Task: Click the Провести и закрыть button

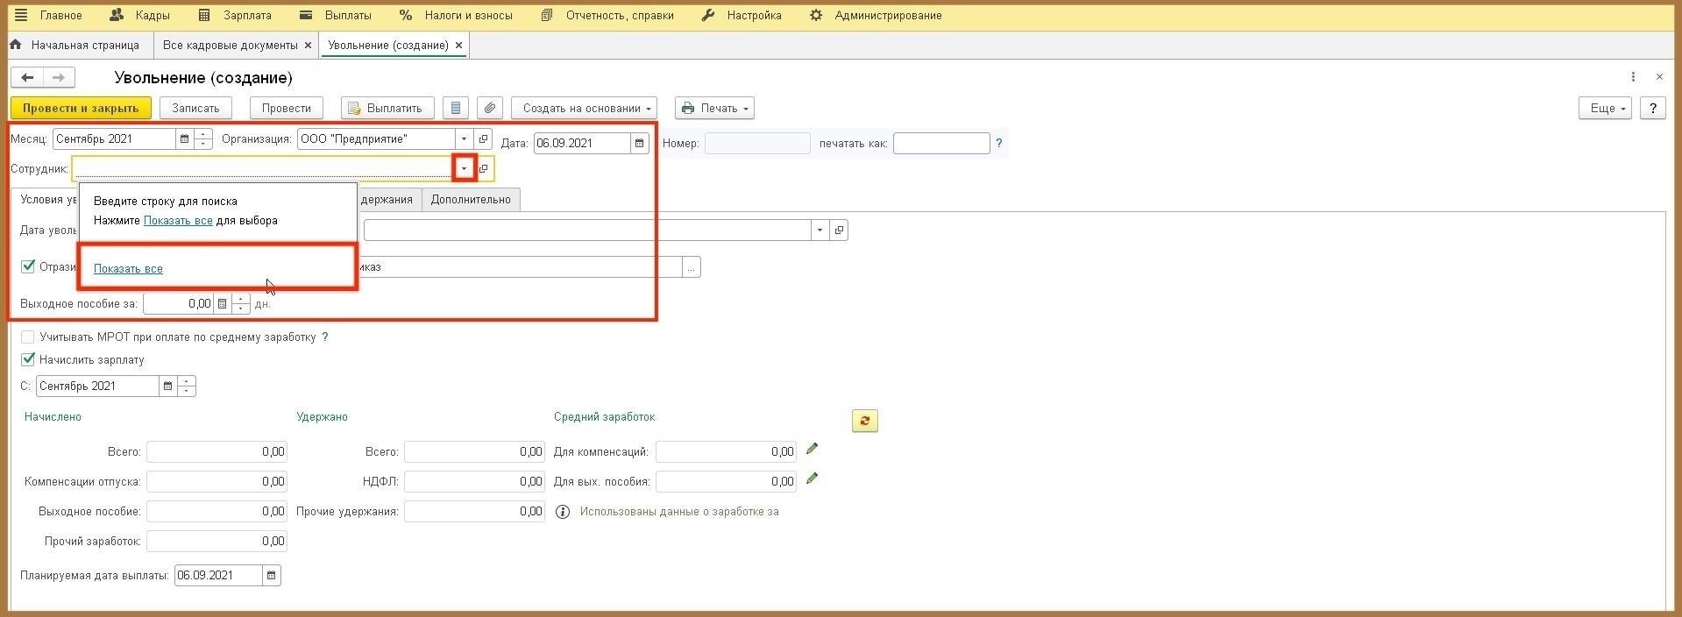Action: (81, 108)
